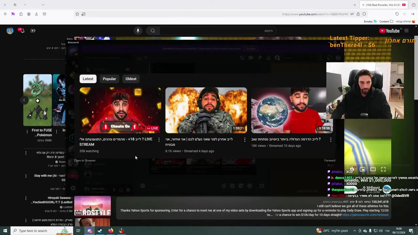Open the YouTube guide hamburger menu
This screenshot has width=418, height=235.
tap(407, 31)
